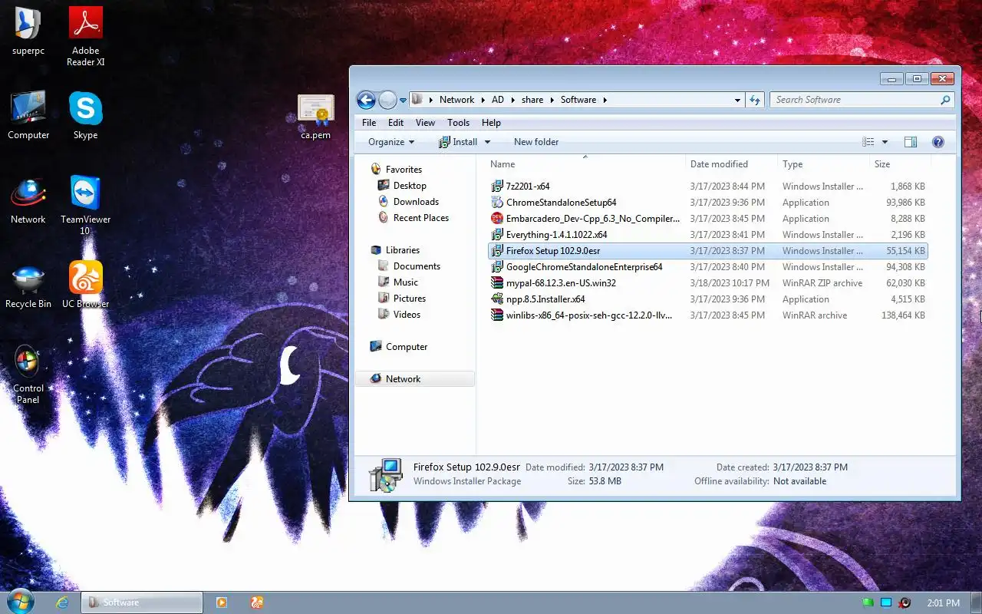This screenshot has height=614, width=982.
Task: Select the Computer desktop icon
Action: click(28, 115)
